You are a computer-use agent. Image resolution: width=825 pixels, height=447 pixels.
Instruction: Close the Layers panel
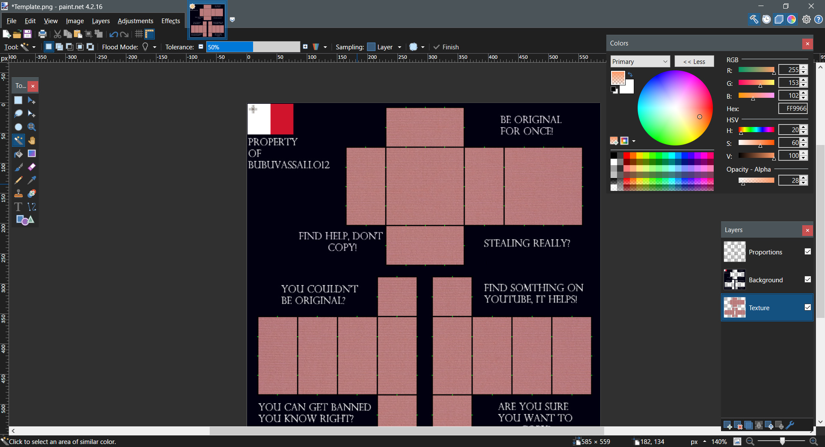[x=807, y=230]
